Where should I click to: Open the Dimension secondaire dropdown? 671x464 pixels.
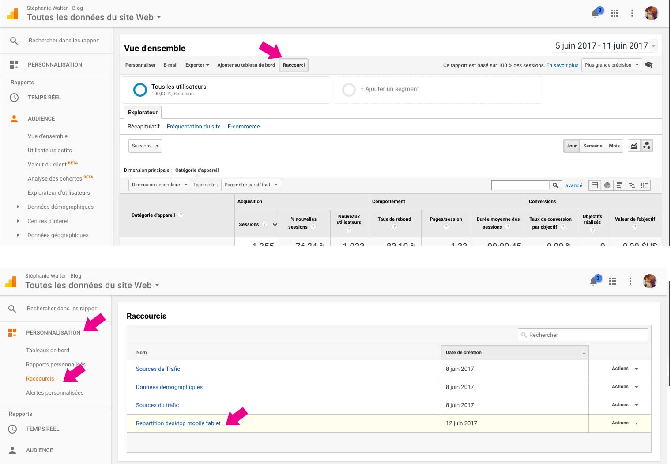tap(159, 185)
